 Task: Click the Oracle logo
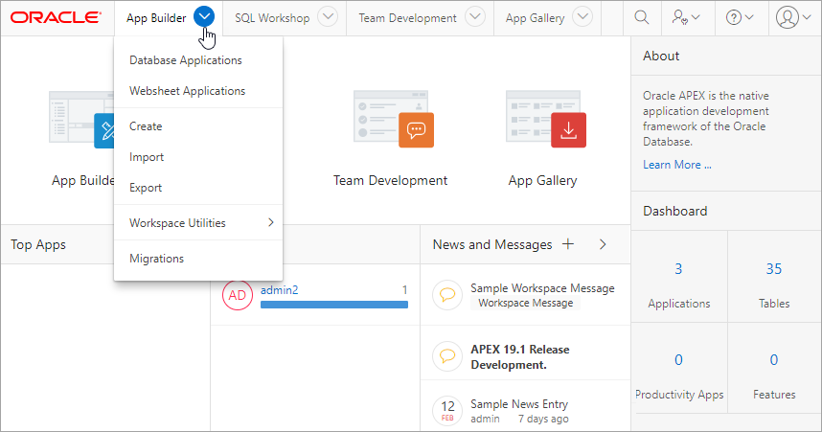[57, 18]
